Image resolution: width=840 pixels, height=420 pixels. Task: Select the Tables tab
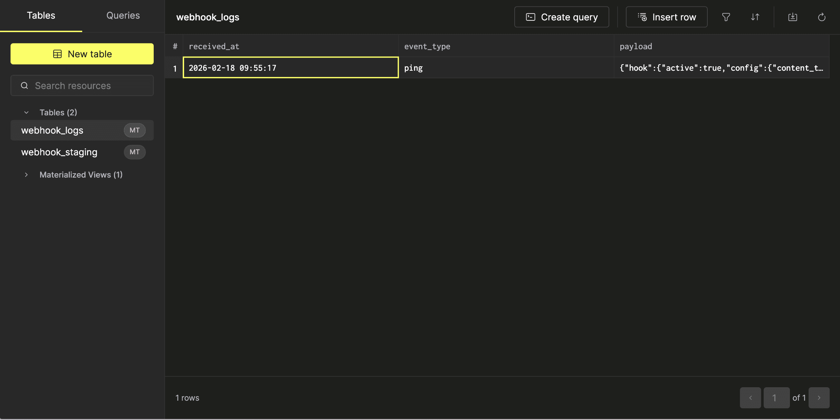click(41, 16)
